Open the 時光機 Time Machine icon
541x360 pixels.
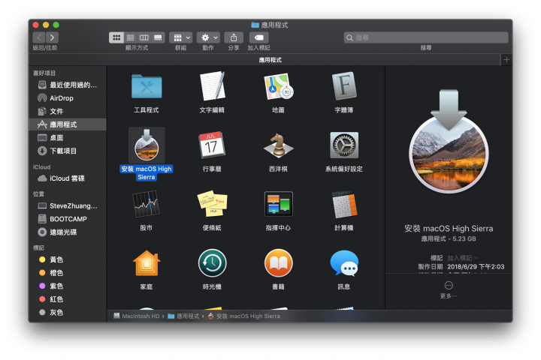pyautogui.click(x=212, y=263)
